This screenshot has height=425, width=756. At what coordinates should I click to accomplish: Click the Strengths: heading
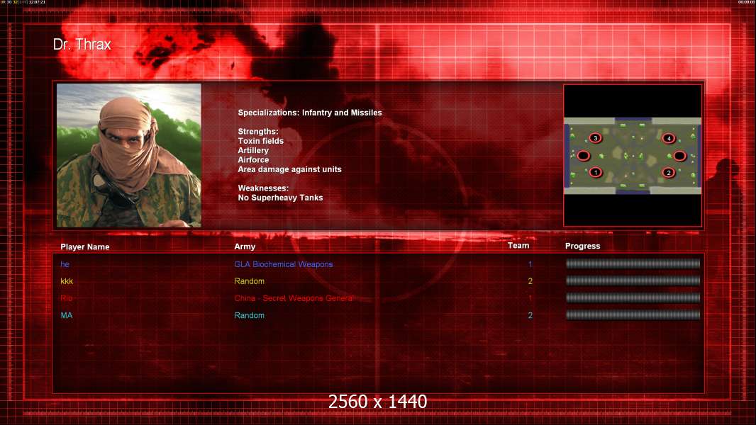click(258, 132)
